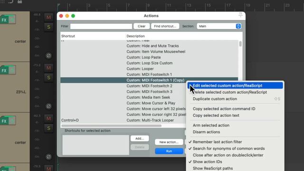Mute the third track
The image size is (304, 171).
click(x=48, y=118)
